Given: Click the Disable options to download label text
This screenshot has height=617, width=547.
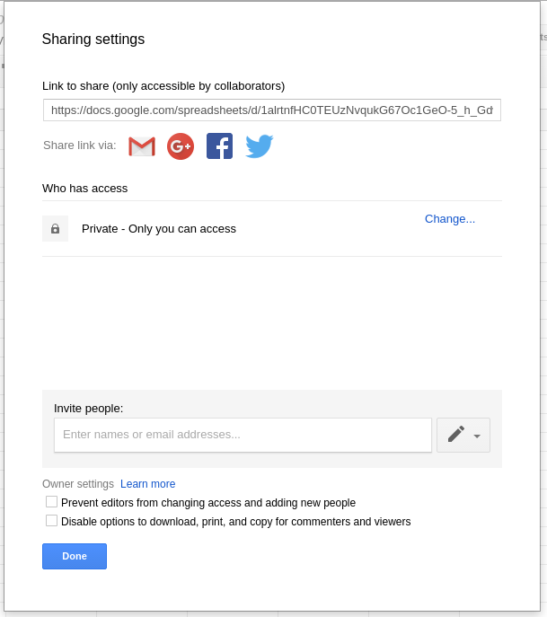Looking at the screenshot, I should point(235,522).
